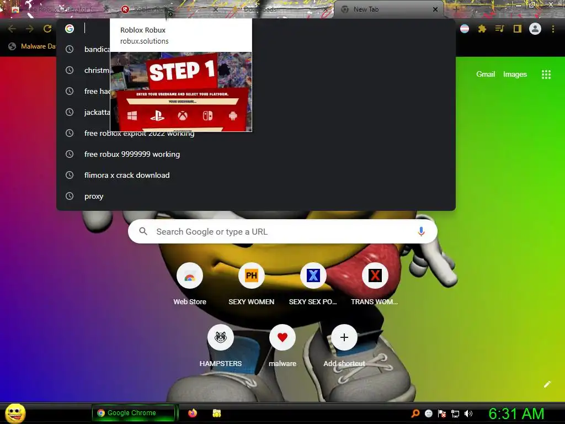Click the Roblox Robux tab preview thumbnail
This screenshot has height=424, width=565.
click(181, 92)
